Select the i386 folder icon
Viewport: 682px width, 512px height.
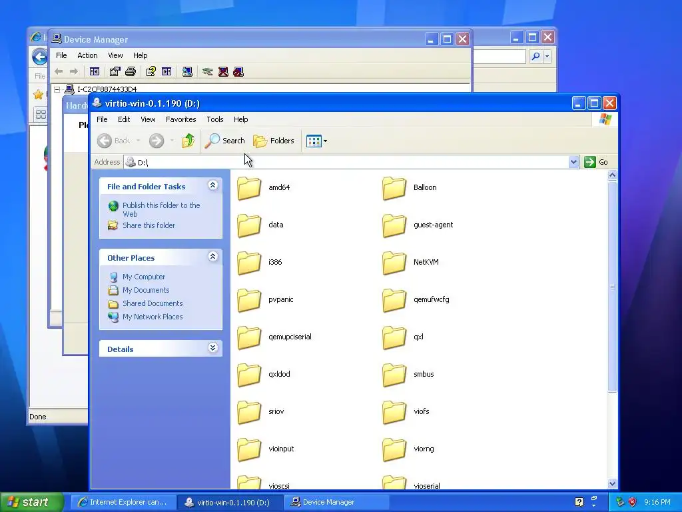pos(249,263)
